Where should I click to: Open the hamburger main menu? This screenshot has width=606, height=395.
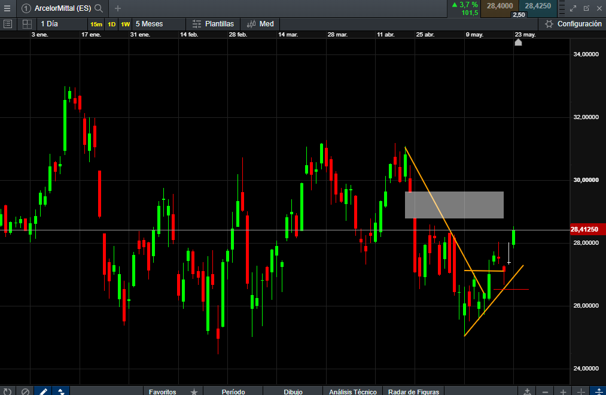[7, 8]
